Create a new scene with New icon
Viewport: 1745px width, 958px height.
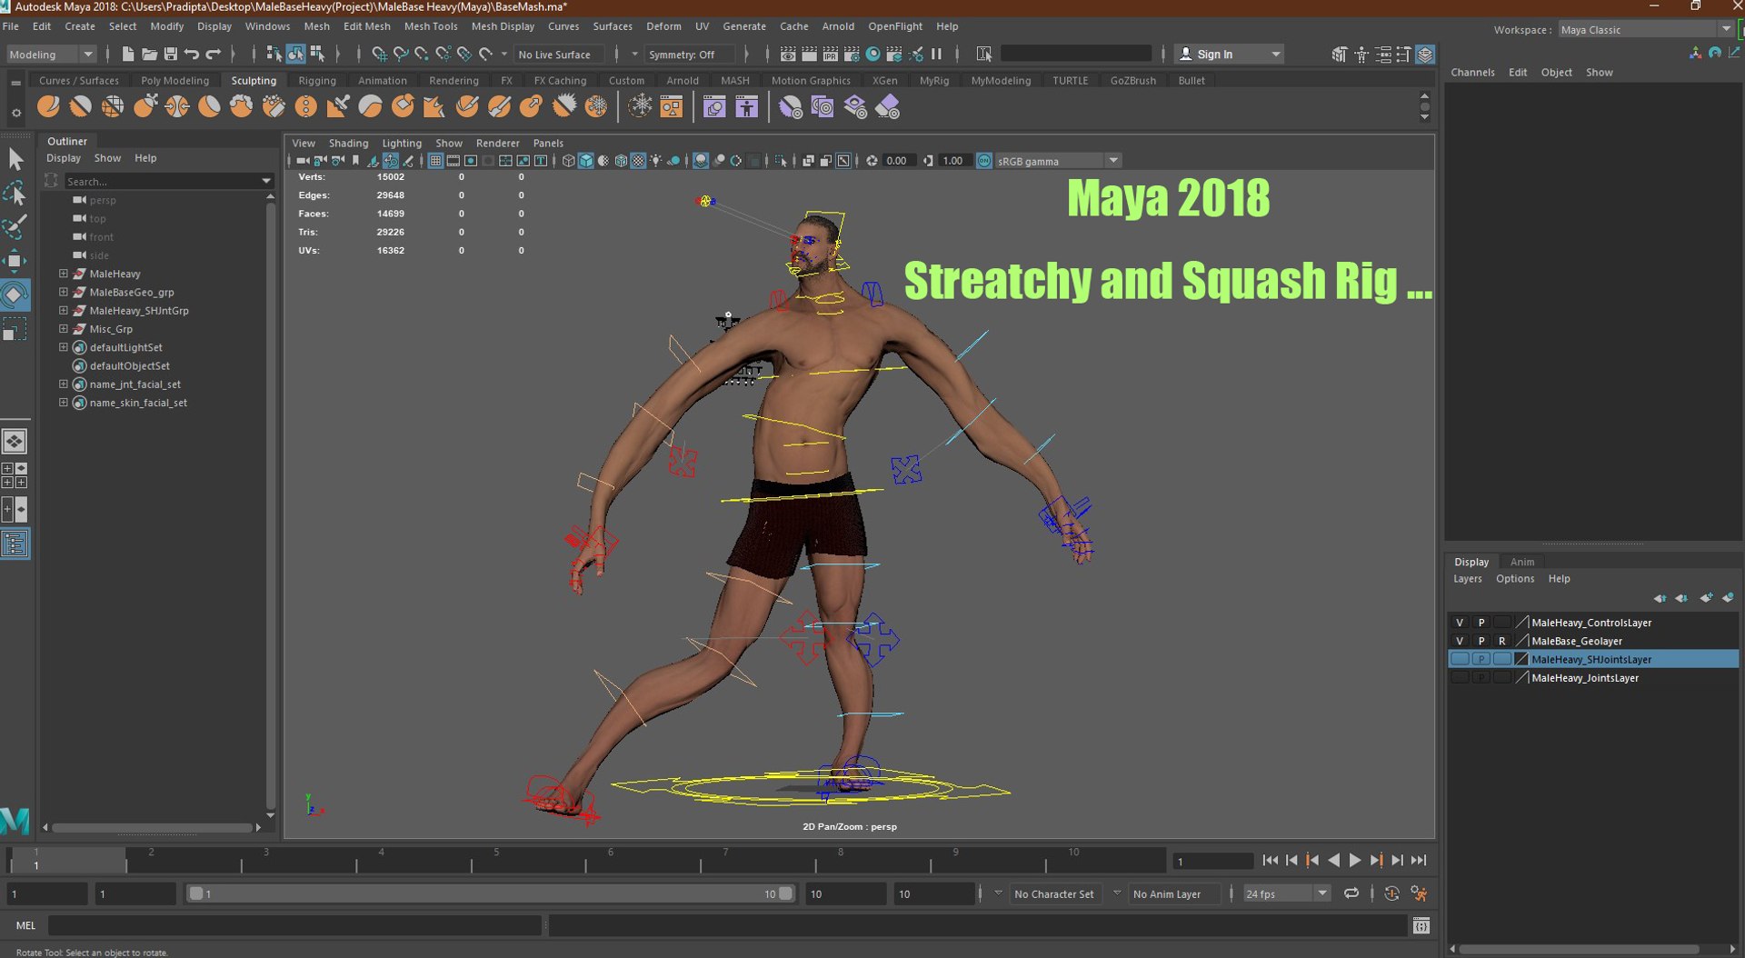[128, 55]
